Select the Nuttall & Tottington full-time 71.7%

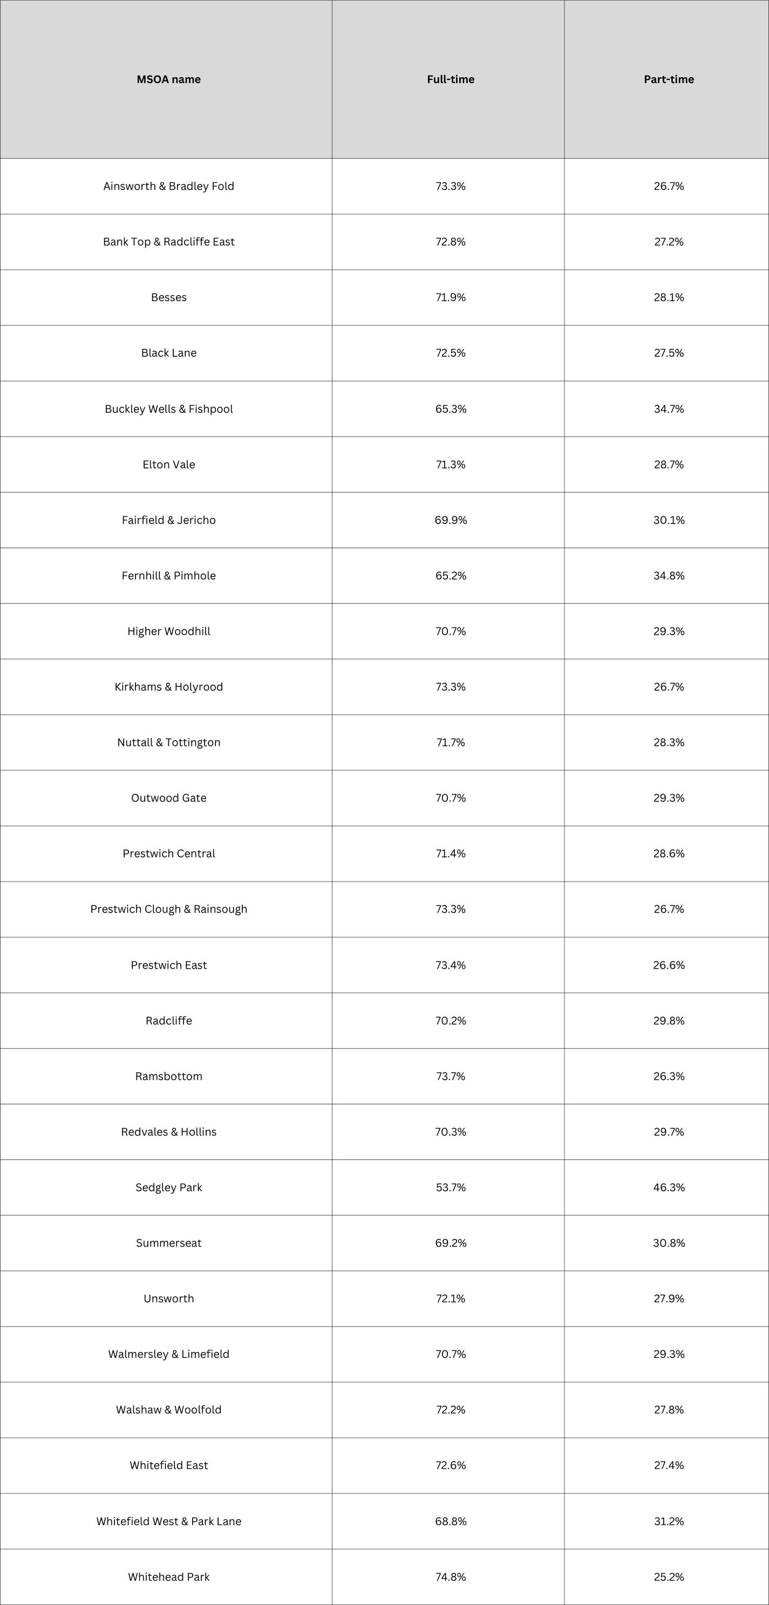click(451, 742)
